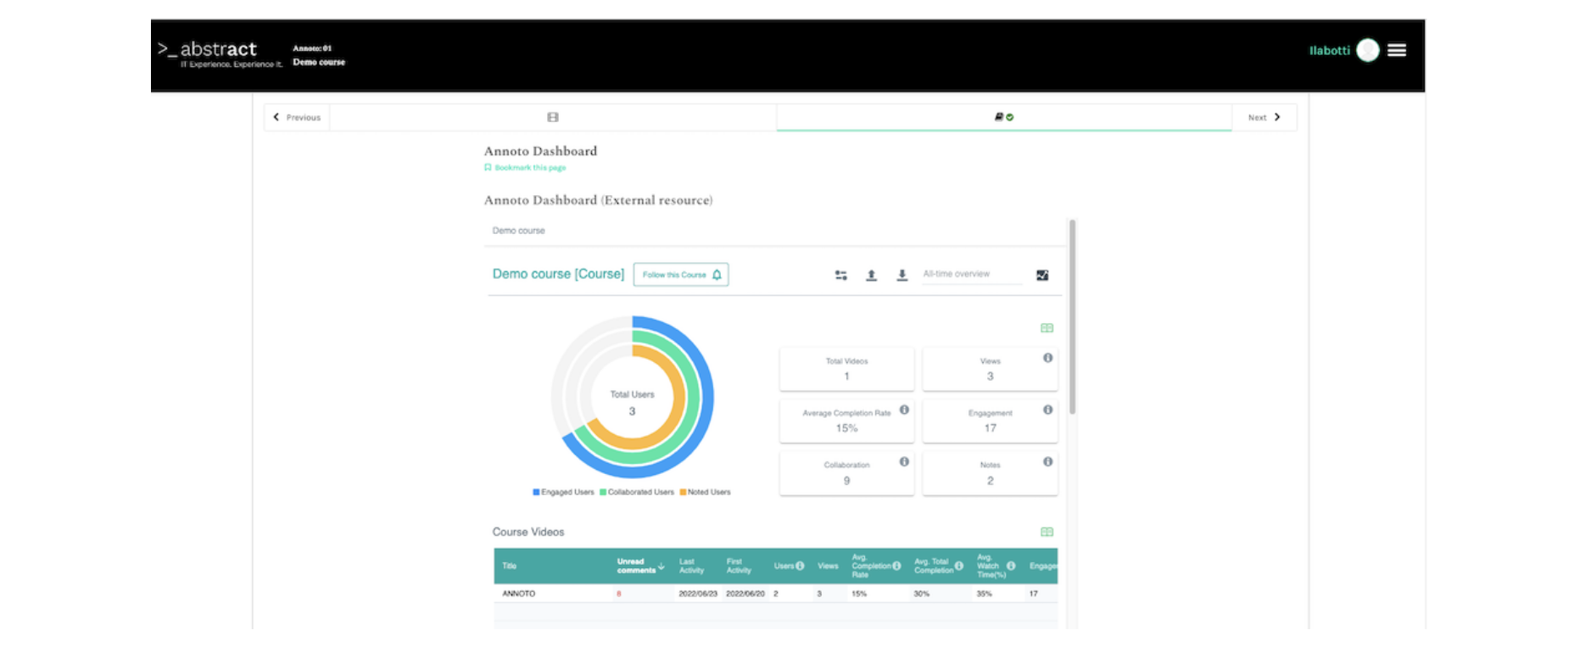Open the Demo course [Course] title link
Screen dimensions: 1591x658
558,274
